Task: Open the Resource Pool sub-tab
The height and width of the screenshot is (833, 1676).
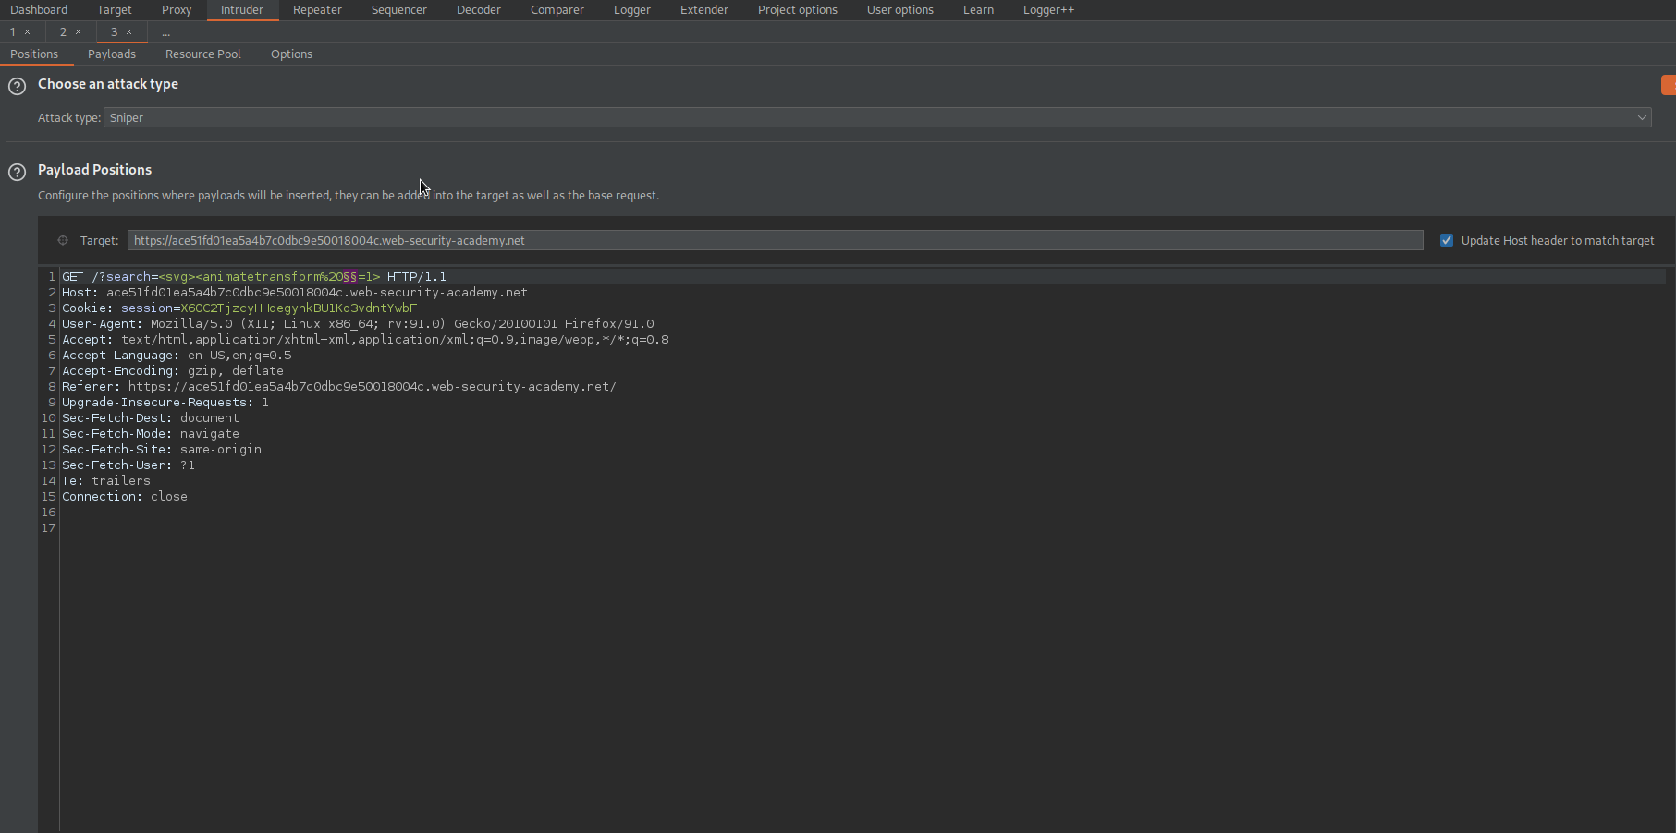Action: tap(203, 54)
